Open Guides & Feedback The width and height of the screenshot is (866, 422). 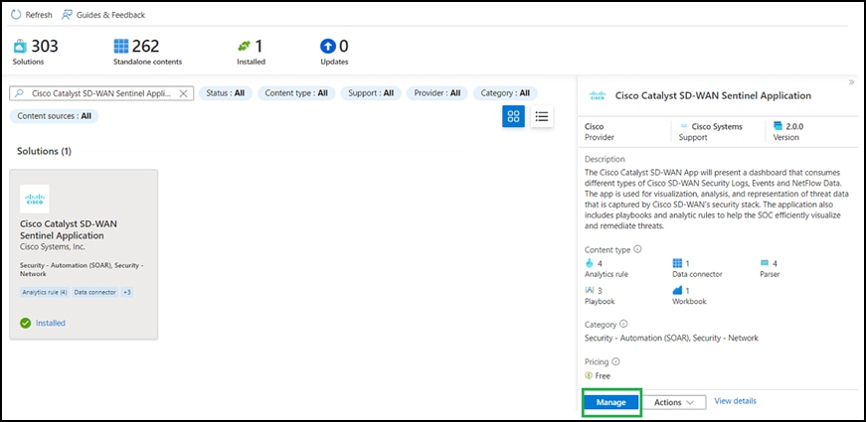click(103, 15)
